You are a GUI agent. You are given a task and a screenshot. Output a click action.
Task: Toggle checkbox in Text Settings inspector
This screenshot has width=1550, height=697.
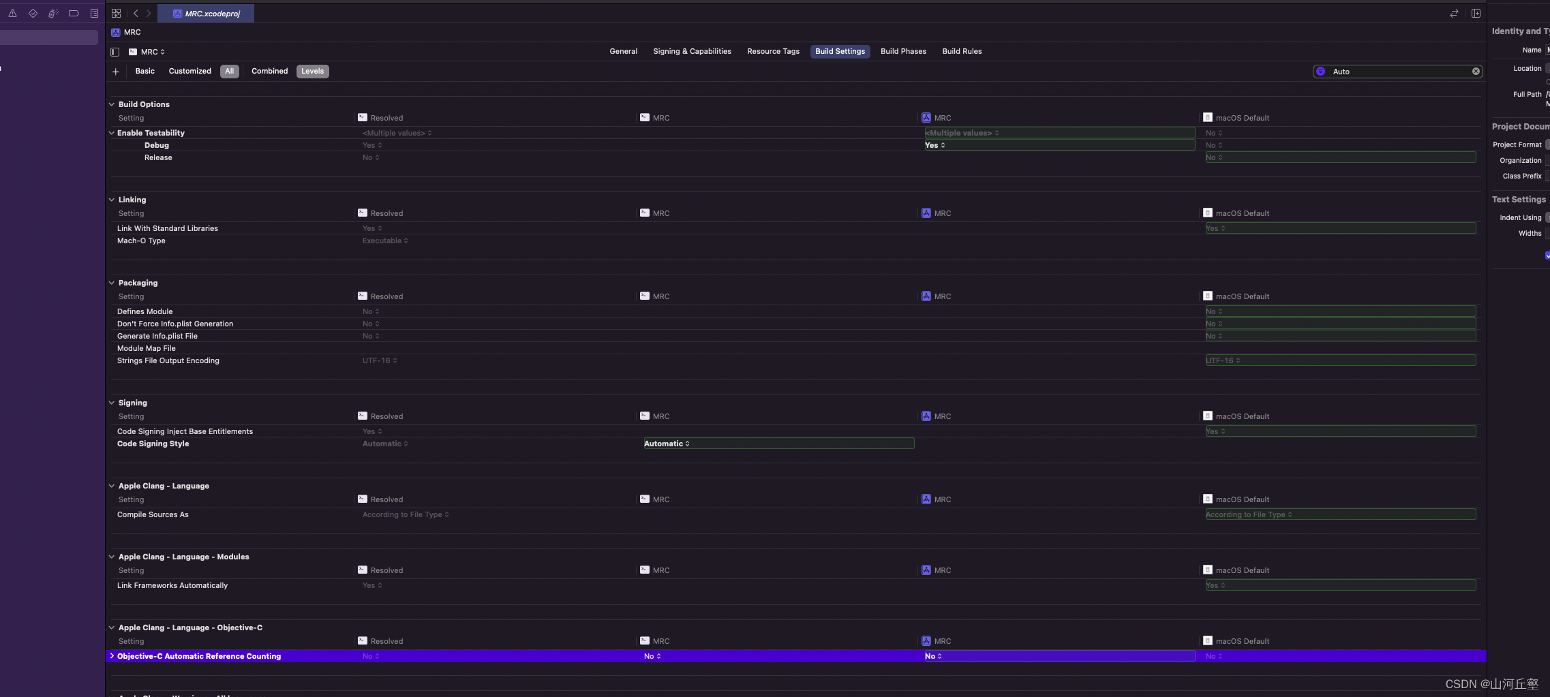(x=1547, y=255)
